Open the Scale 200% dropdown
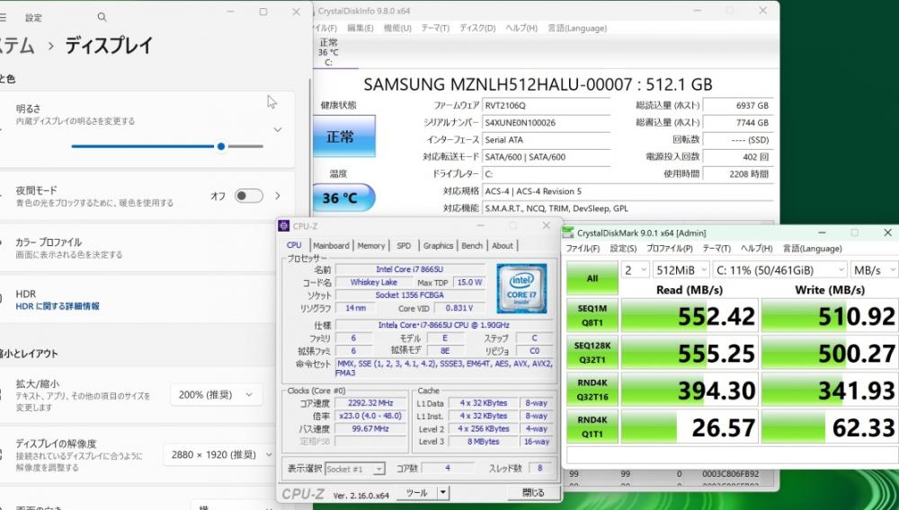This screenshot has height=510, width=899. tap(216, 395)
